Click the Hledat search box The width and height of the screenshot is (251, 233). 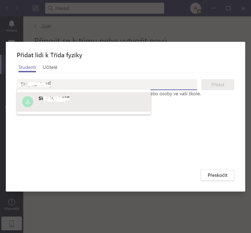tap(105, 8)
